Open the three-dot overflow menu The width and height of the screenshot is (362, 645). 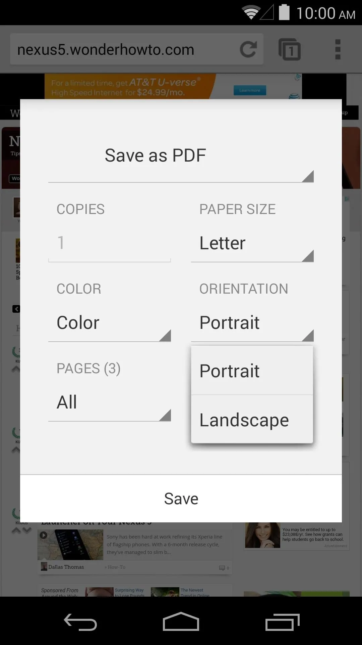tap(338, 49)
